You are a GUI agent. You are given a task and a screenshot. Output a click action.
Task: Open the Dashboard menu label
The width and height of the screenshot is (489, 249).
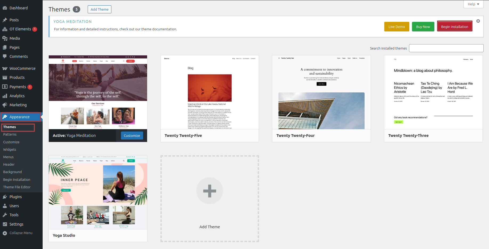click(x=19, y=8)
